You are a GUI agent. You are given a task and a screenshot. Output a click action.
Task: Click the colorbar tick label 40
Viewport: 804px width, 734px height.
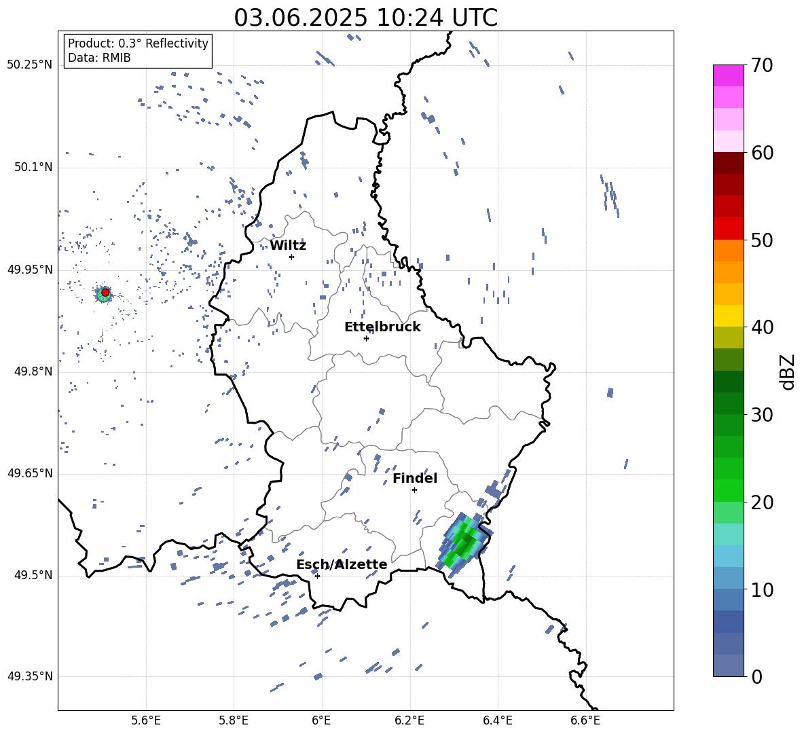coord(761,327)
